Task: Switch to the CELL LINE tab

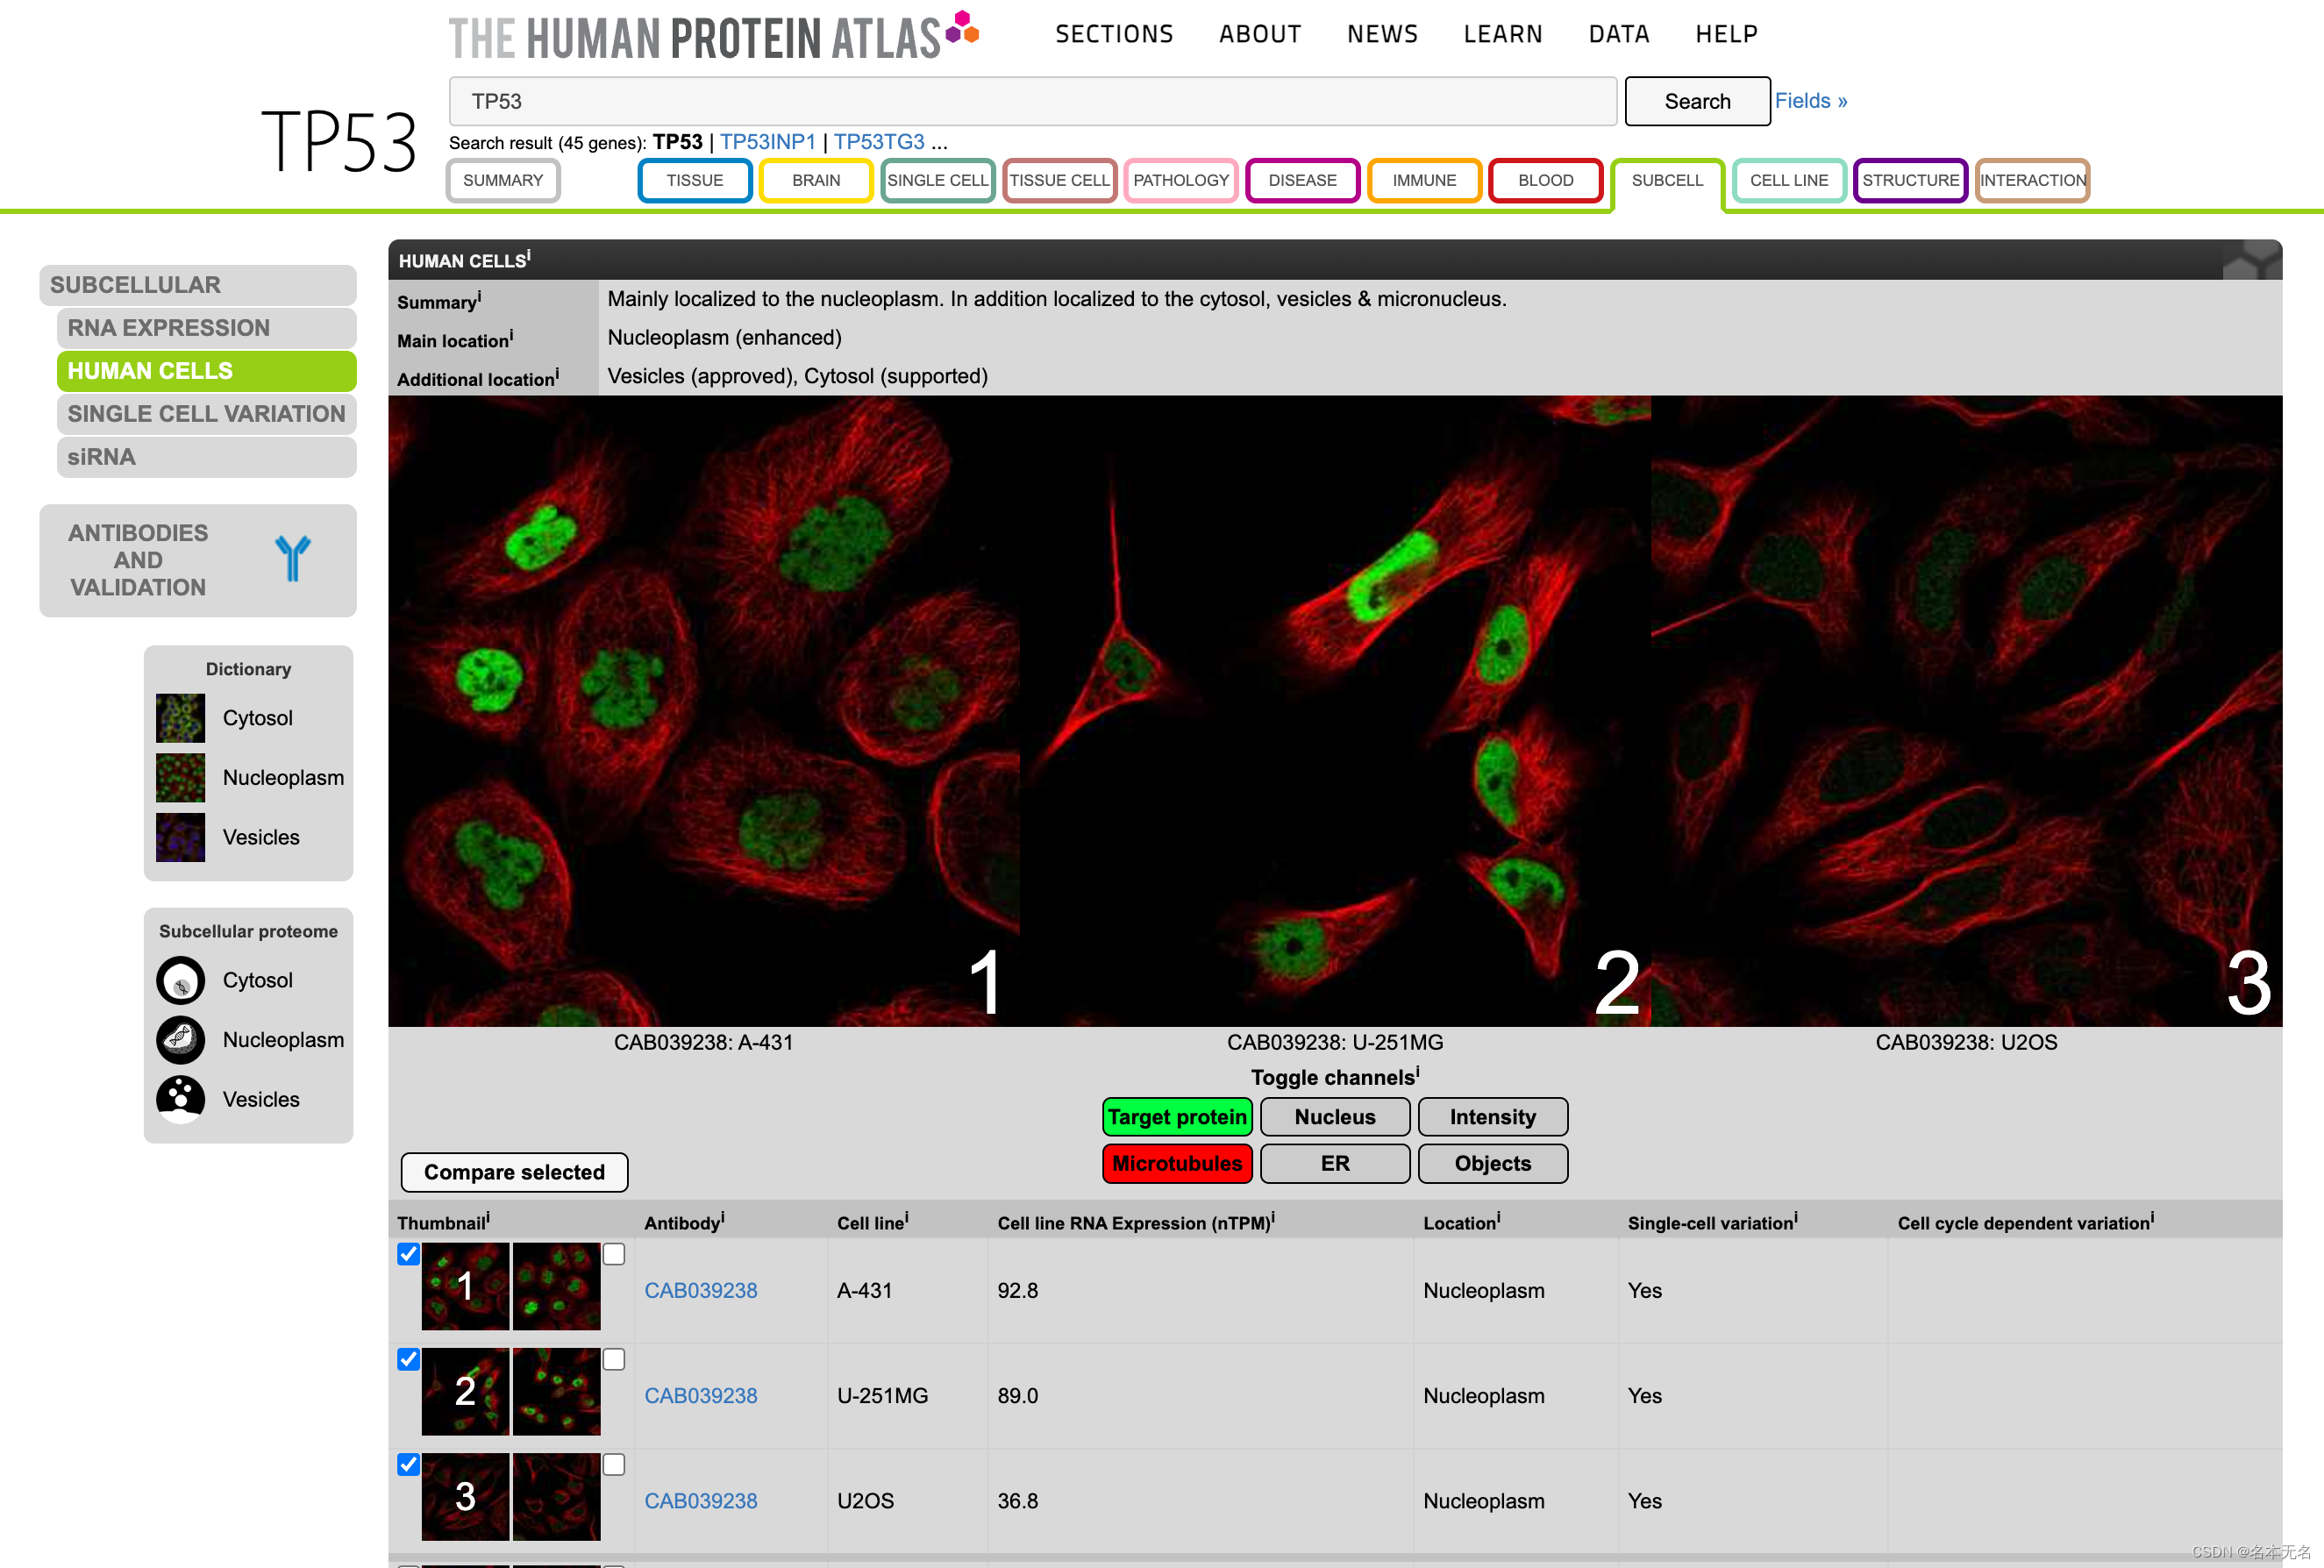Action: pos(1788,180)
